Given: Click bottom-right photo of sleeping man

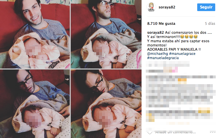Looking at the screenshot, I should point(106,104).
